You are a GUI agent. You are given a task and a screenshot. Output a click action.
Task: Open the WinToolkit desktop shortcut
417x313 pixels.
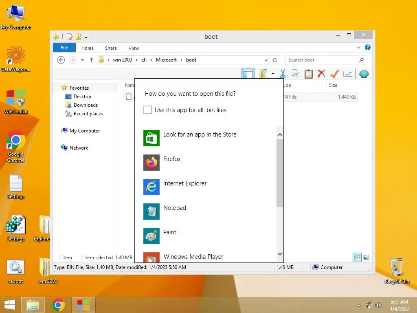(x=16, y=101)
